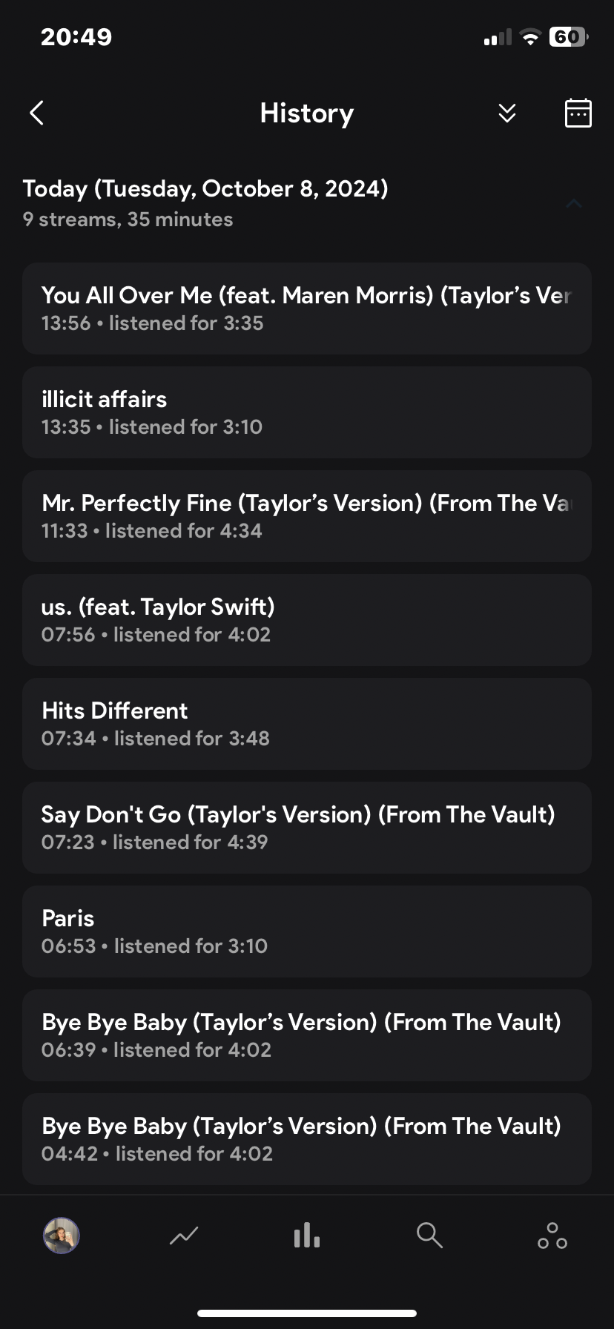
Task: Open profile tab with avatar photo
Action: tap(62, 1236)
